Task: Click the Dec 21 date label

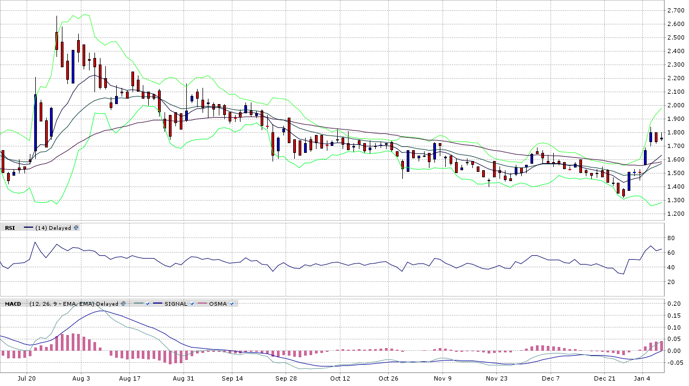Action: tap(604, 378)
